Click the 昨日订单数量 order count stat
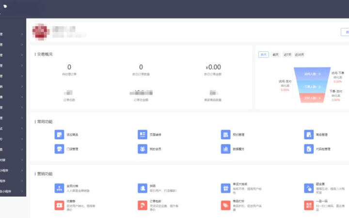The height and width of the screenshot is (218, 349). [141, 67]
